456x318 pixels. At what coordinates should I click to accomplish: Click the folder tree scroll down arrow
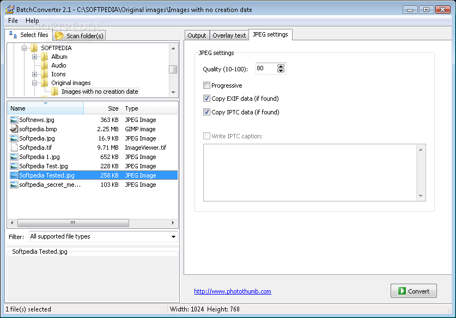(x=173, y=92)
